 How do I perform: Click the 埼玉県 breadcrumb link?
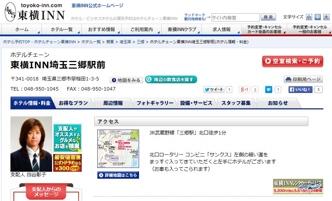pyautogui.click(x=125, y=42)
